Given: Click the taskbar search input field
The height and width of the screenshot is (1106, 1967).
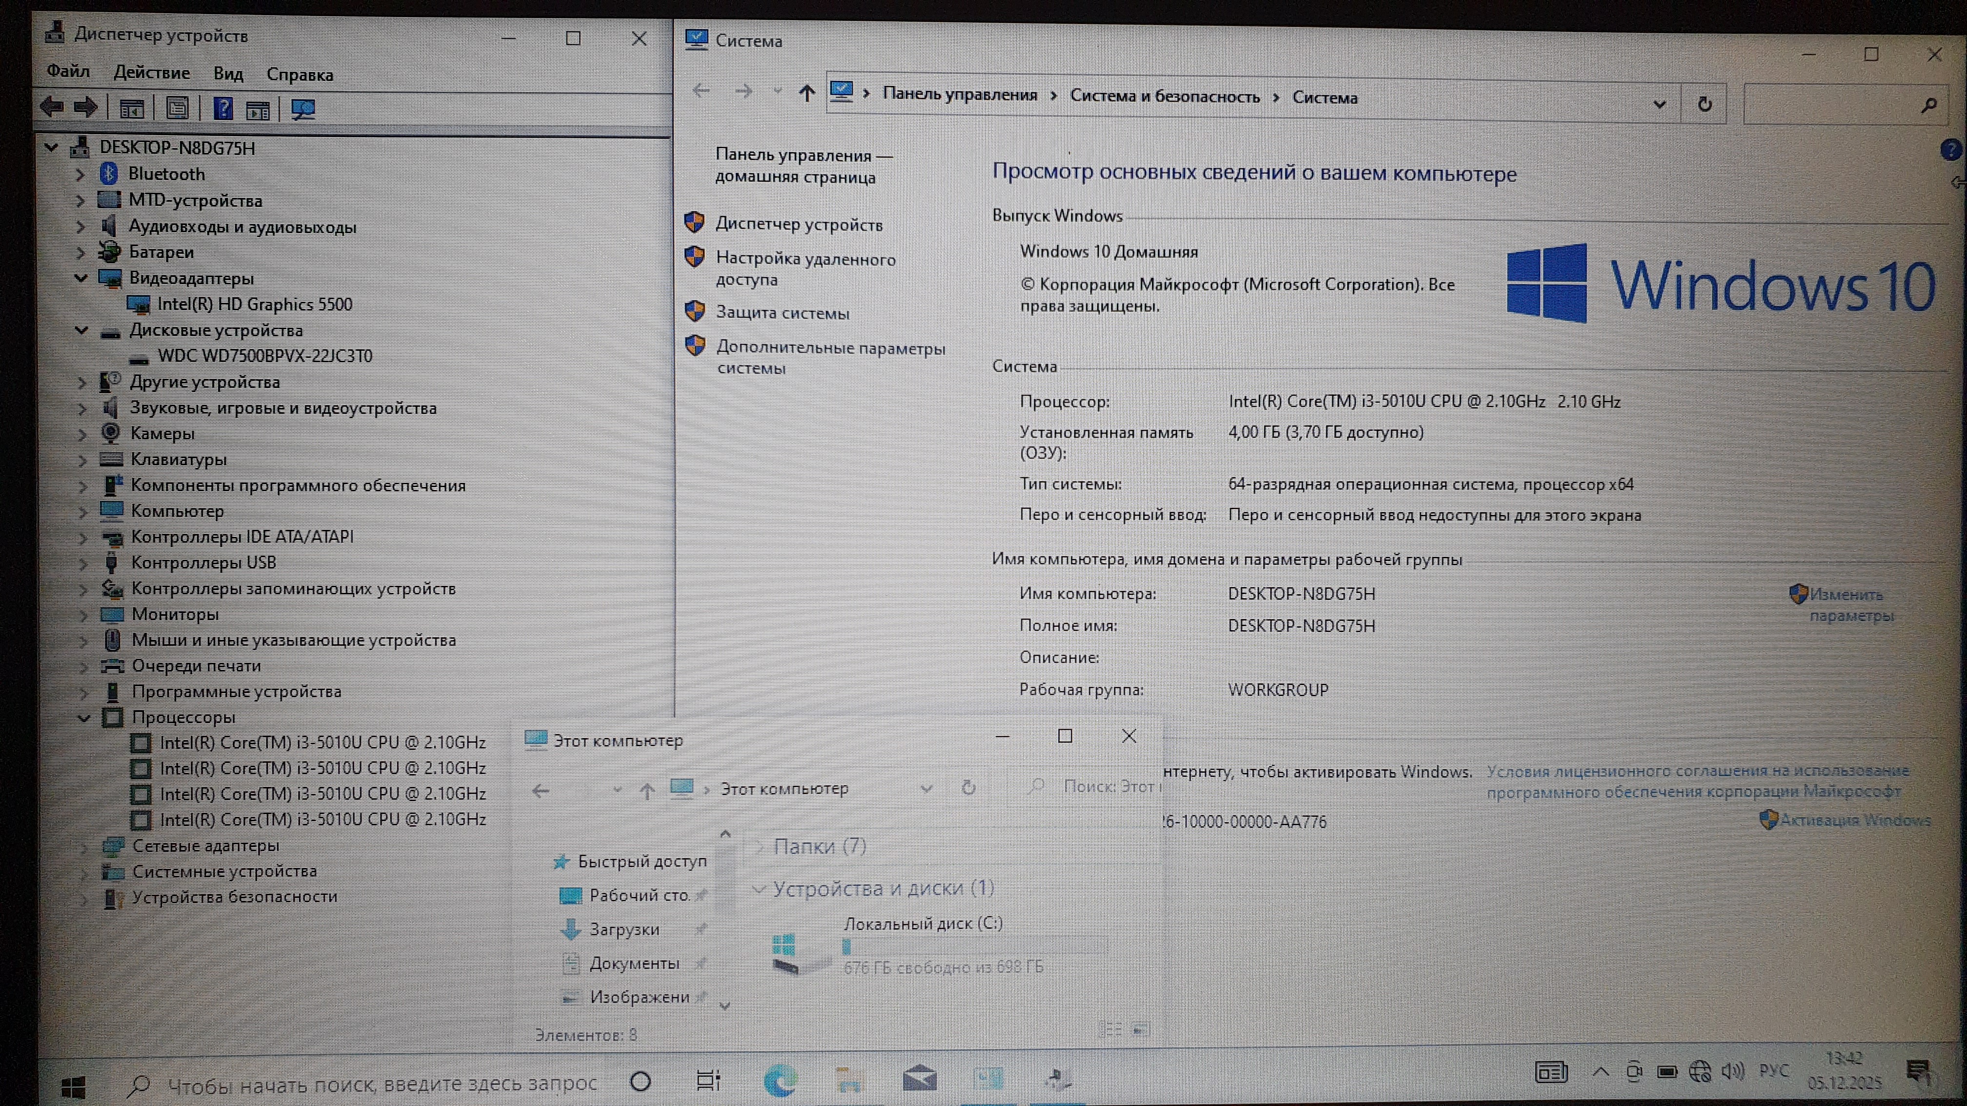Looking at the screenshot, I should point(382,1083).
